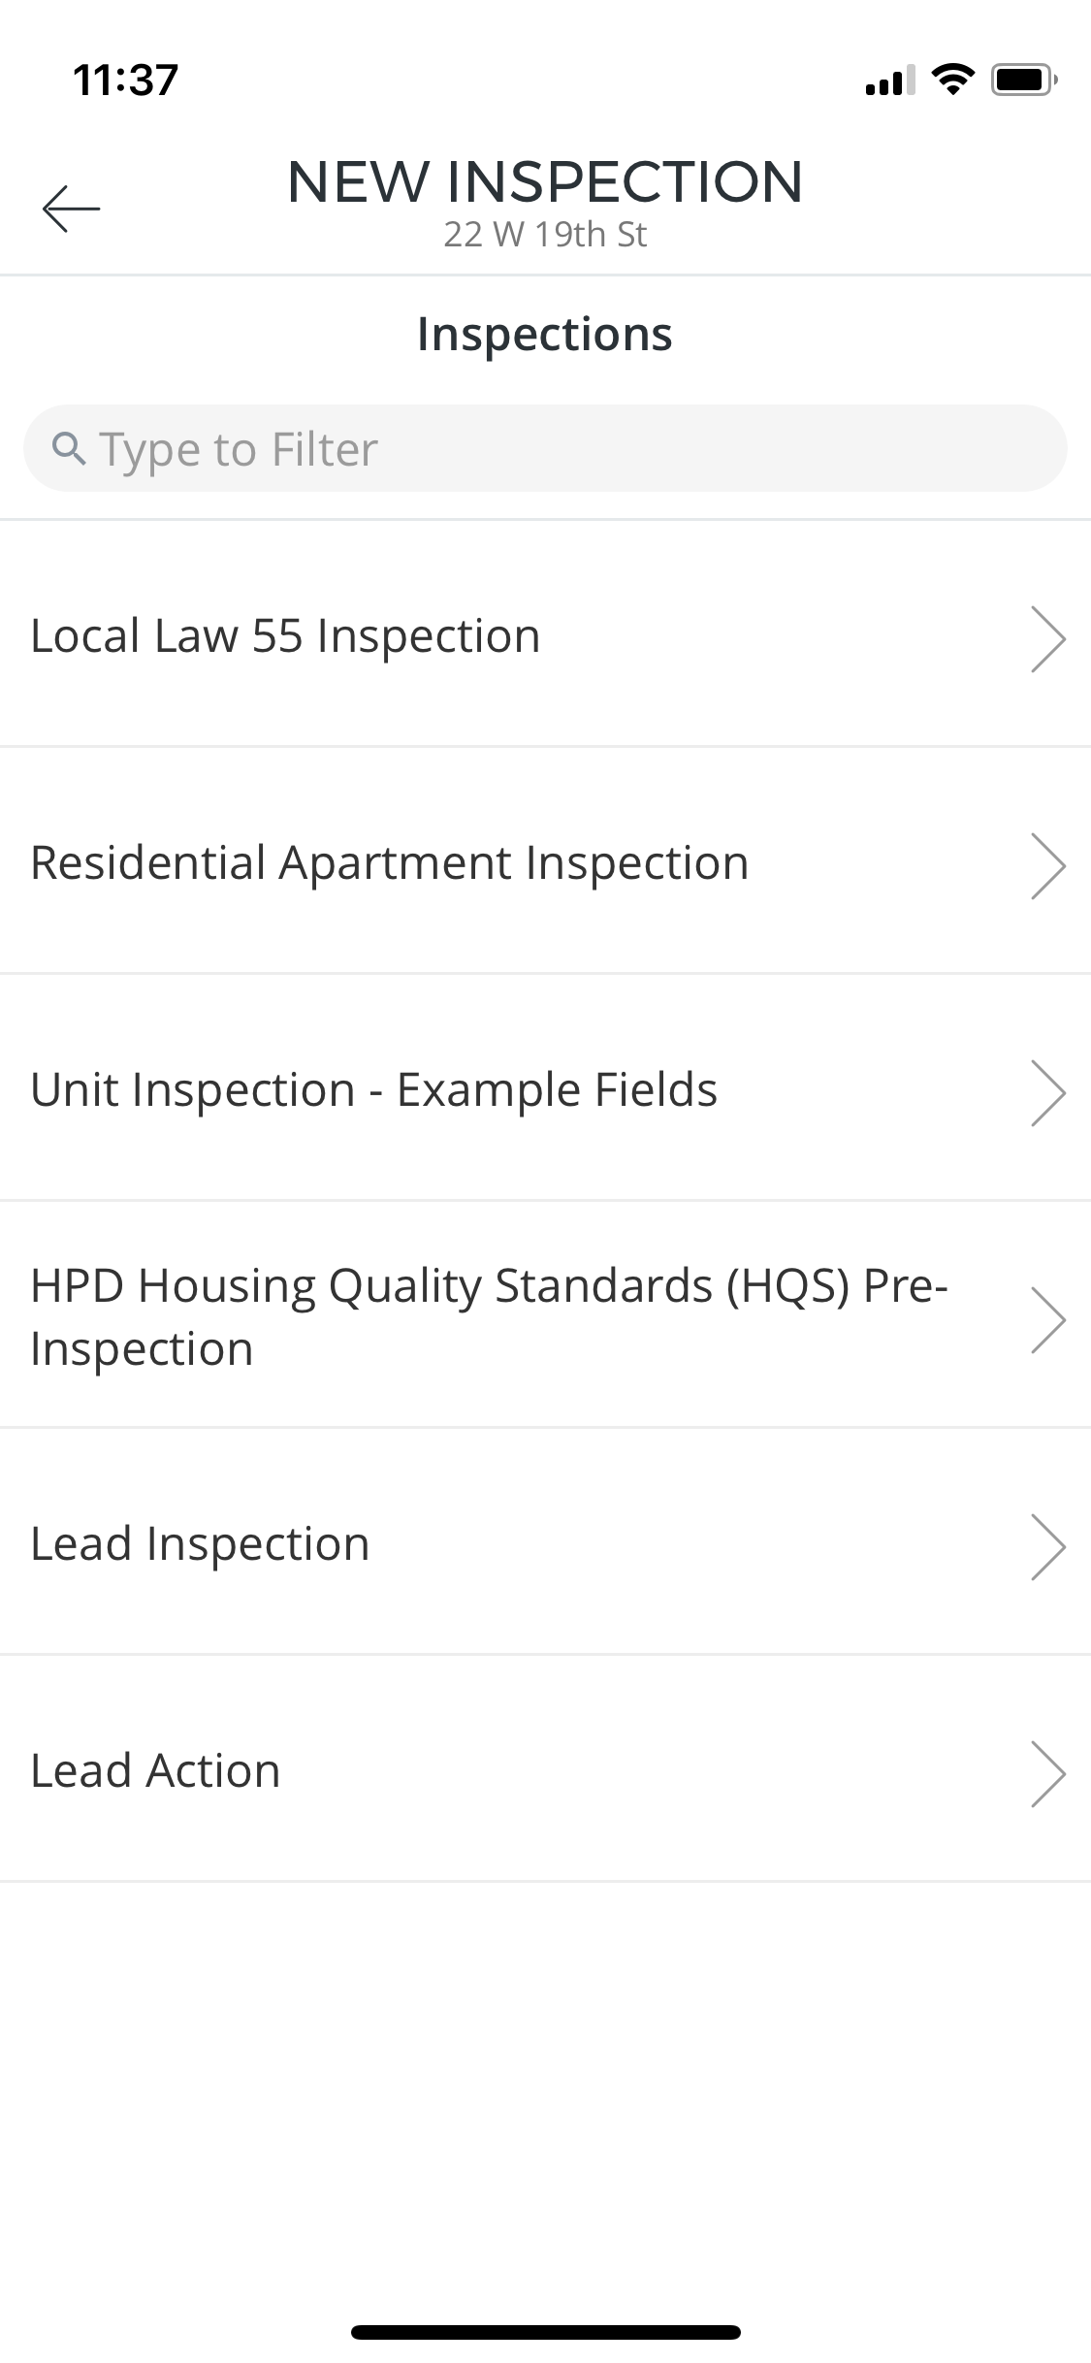
Task: Open chevron beside Residential Apartment Inspection
Action: 1047,865
